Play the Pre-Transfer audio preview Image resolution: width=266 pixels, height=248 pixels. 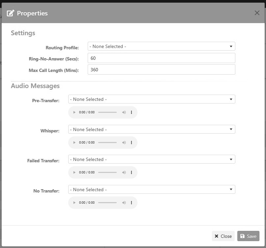74,112
